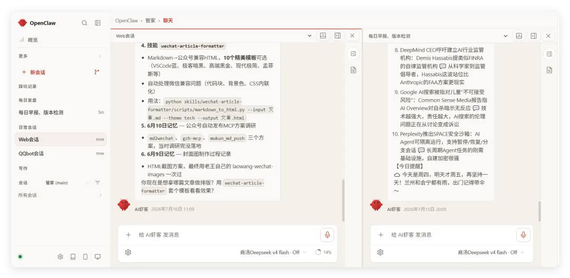The image size is (570, 278).
Task: Click microphone button in Web会话 input
Action: click(x=327, y=235)
